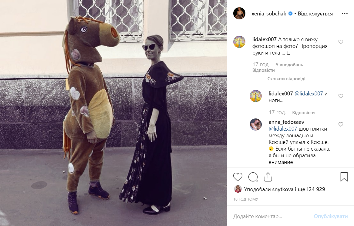Click the Опублікувати post button
Screen dimensions: 354x226
(331, 216)
